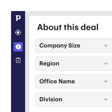Open the Activities clipboard icon

coord(18,60)
